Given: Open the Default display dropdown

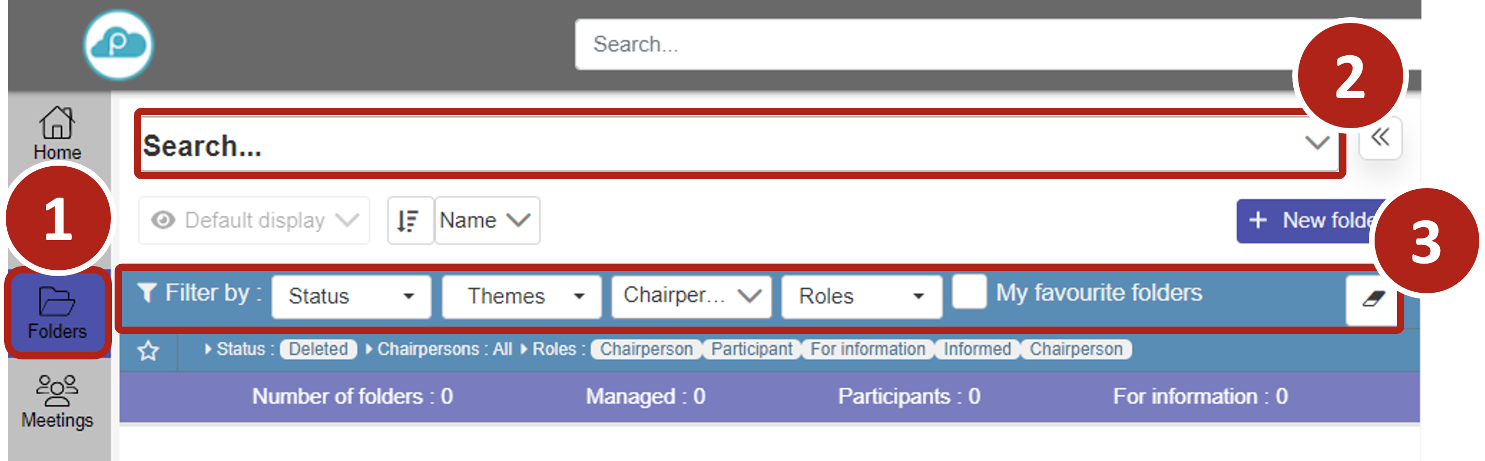Looking at the screenshot, I should point(254,220).
